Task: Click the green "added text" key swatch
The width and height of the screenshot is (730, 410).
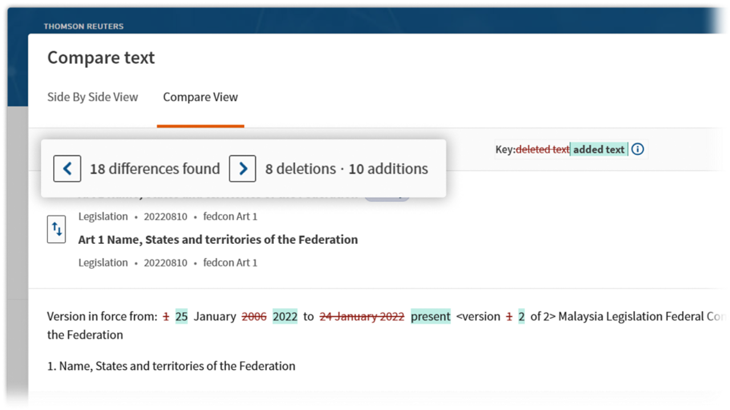Action: tap(599, 149)
